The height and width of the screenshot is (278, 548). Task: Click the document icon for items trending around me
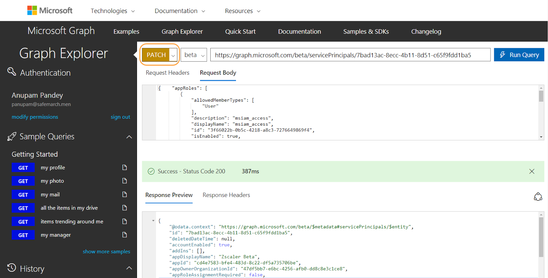tap(125, 222)
